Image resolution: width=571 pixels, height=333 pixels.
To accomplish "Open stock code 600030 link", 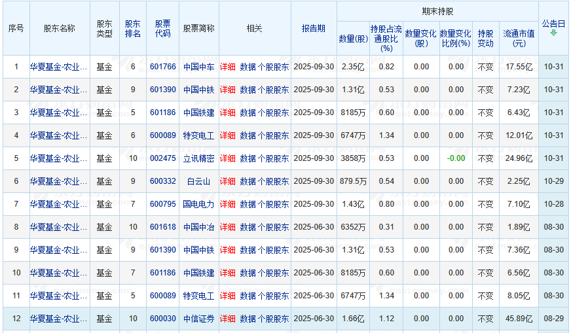I will pyautogui.click(x=163, y=319).
